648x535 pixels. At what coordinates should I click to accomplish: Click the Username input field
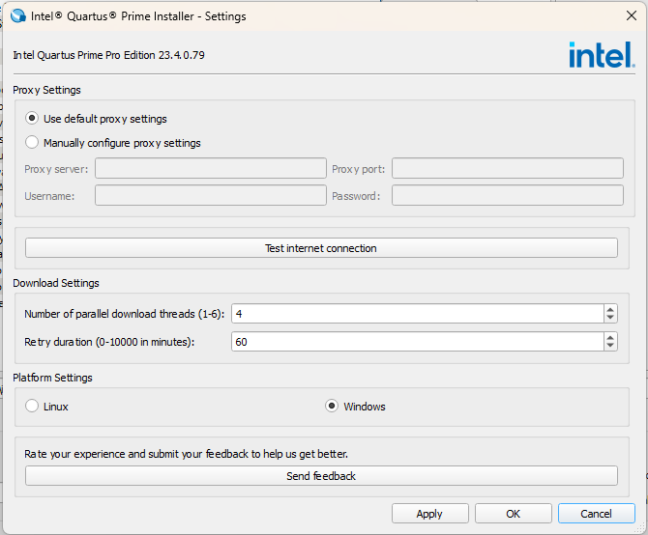(x=211, y=195)
